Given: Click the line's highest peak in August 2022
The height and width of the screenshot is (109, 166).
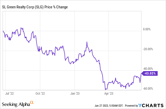Looking at the screenshot, I should tap(21, 27).
